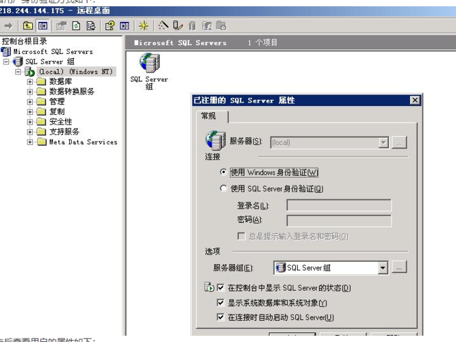
Task: Click the help question mark icon
Action: [x=110, y=26]
